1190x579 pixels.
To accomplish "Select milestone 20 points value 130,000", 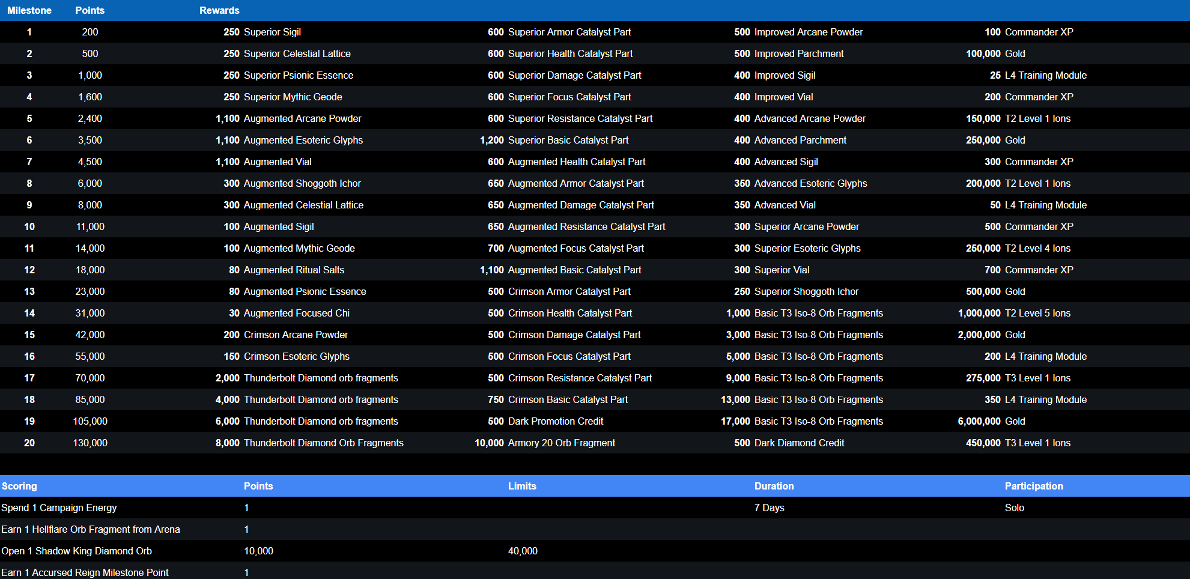I will (x=90, y=443).
